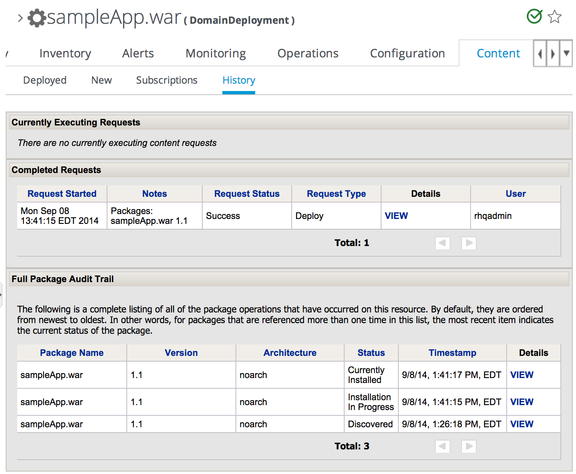This screenshot has width=576, height=474.
Task: Sort audit trail by Status
Action: coord(371,353)
